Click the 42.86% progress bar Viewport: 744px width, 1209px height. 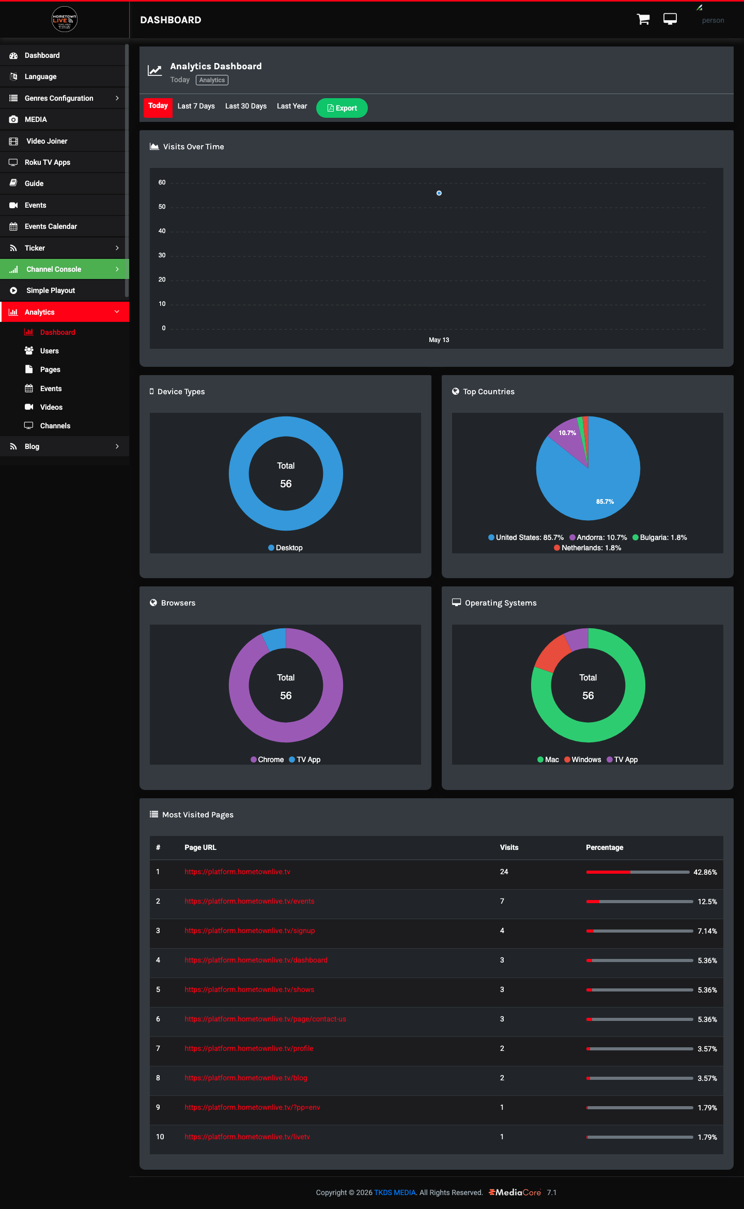[638, 872]
